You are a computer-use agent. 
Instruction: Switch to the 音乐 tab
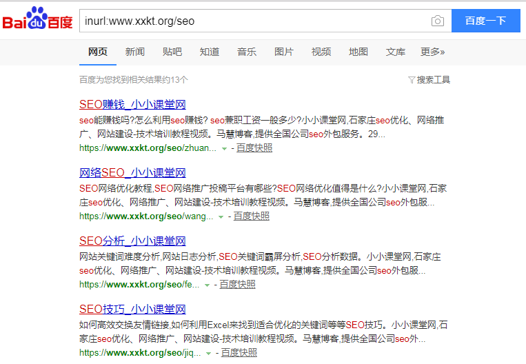point(247,52)
